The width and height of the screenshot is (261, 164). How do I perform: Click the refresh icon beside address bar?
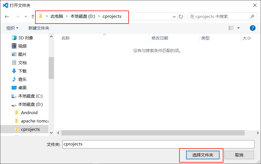coord(181,16)
